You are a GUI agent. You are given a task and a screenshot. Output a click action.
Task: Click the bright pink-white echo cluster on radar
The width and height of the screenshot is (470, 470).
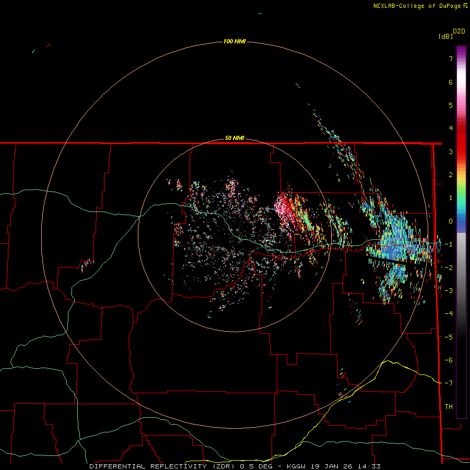283,207
